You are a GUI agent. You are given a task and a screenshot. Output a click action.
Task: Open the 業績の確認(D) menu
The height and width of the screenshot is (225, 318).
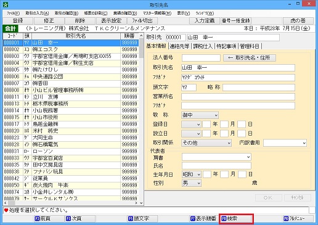coord(125,14)
